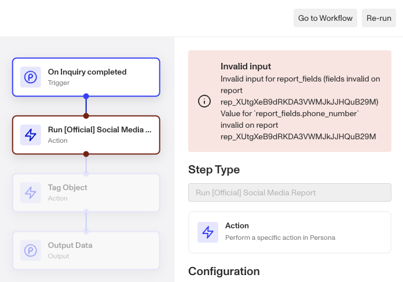Click the Step Type name field
Image resolution: width=403 pixels, height=282 pixels.
(290, 192)
